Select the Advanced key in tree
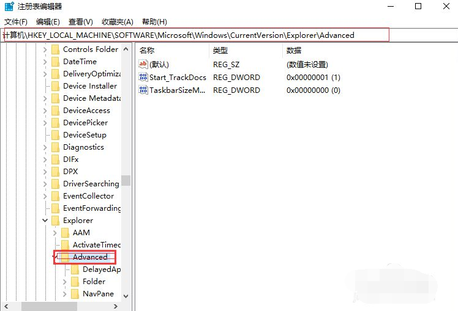Image resolution: width=458 pixels, height=311 pixels. coord(90,257)
